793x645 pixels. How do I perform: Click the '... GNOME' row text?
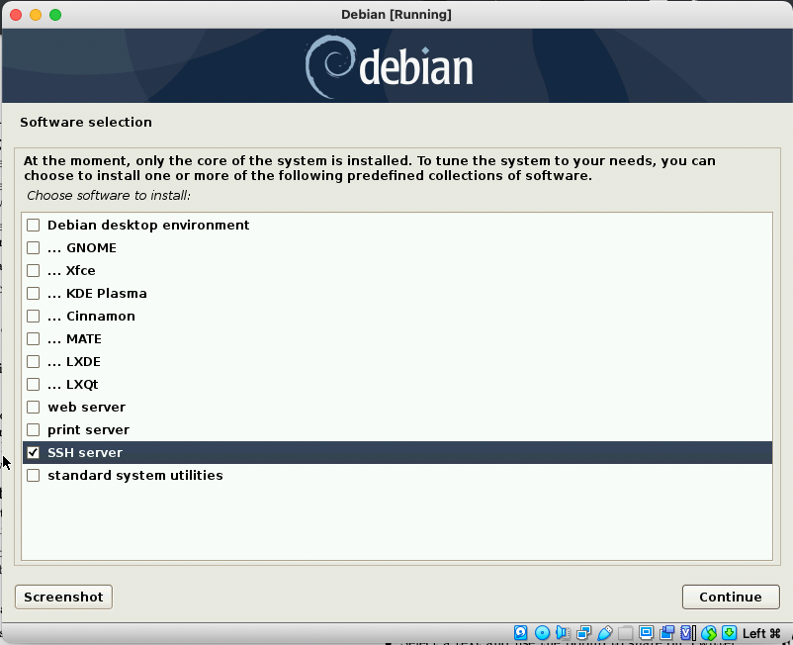82,247
